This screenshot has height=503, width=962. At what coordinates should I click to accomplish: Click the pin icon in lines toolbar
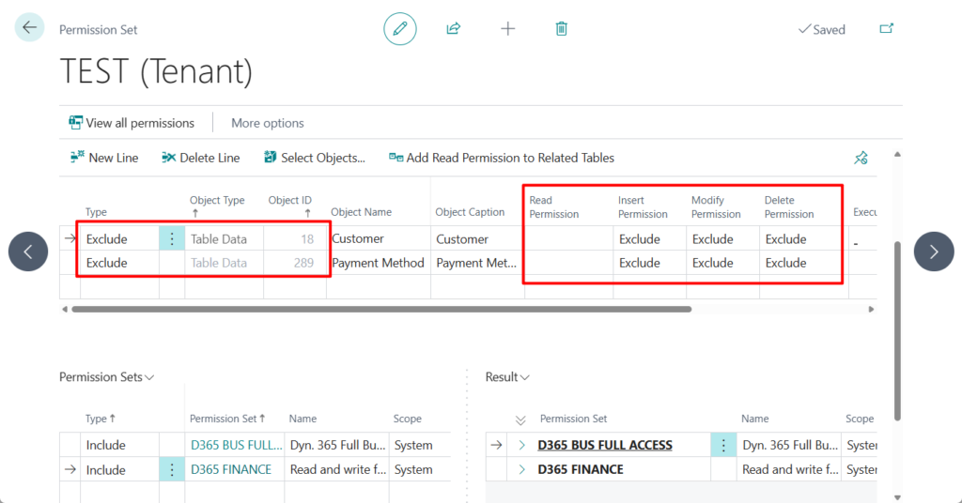tap(861, 158)
